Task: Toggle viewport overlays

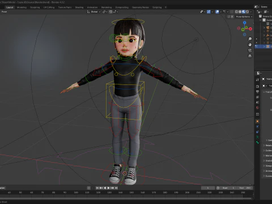Action: (x=217, y=12)
